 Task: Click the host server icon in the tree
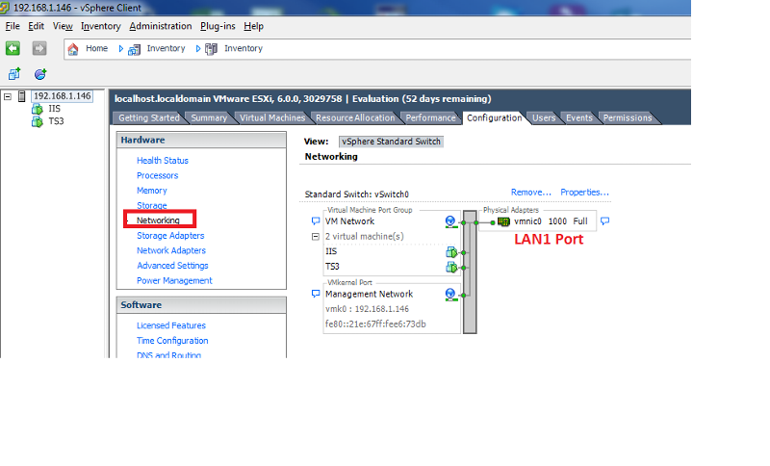coord(21,96)
